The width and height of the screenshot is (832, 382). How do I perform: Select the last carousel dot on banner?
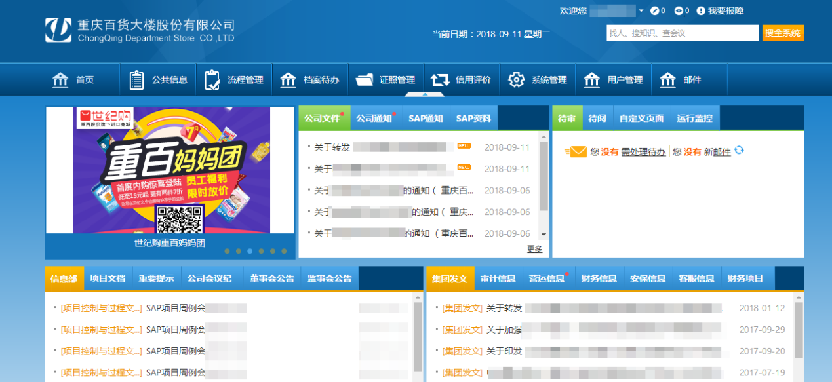point(284,251)
